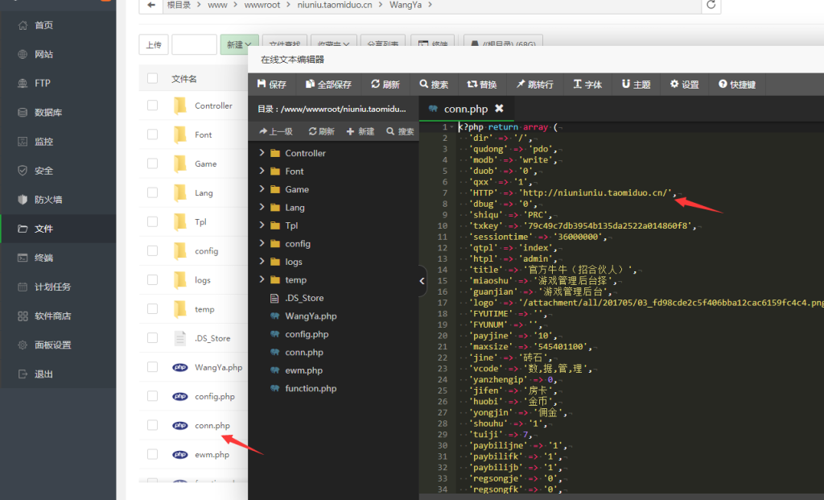
Task: Open Search in the editor toolbar
Action: click(435, 85)
